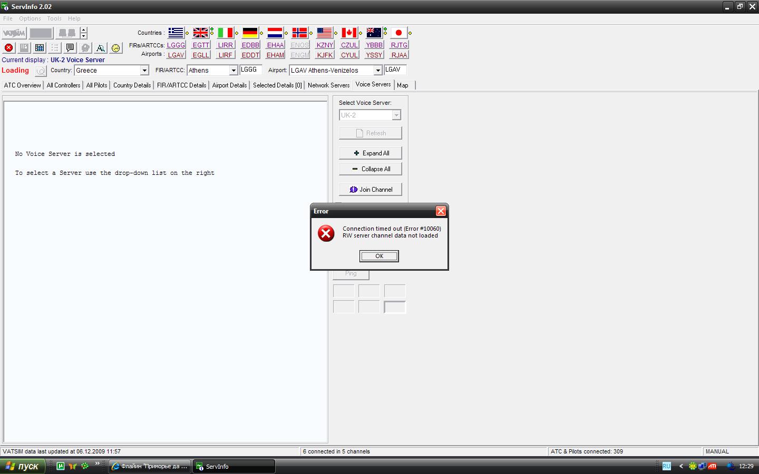Click the font settings icon
Screen dimensions: 759x474
[x=100, y=48]
